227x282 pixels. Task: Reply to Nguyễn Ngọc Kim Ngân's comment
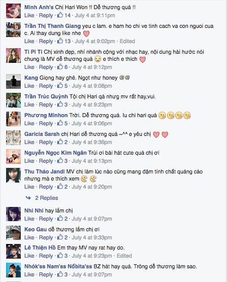[46, 161]
